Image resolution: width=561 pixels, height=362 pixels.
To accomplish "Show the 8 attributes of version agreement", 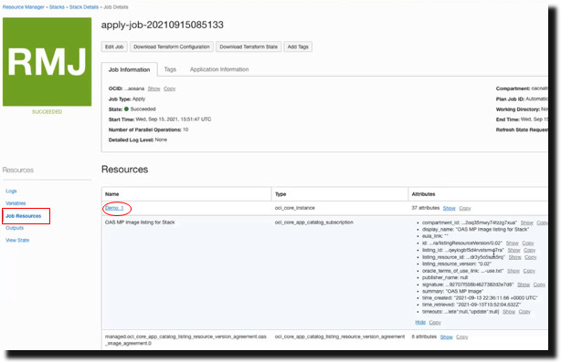I will [x=447, y=336].
